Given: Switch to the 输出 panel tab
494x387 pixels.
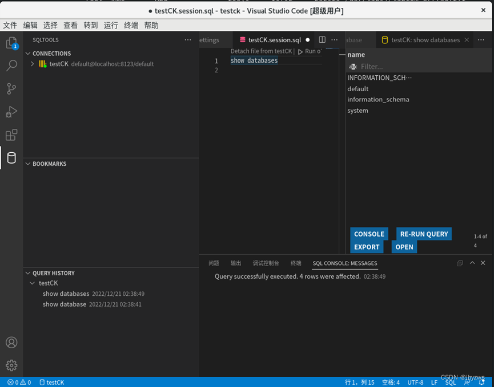Looking at the screenshot, I should 236,263.
